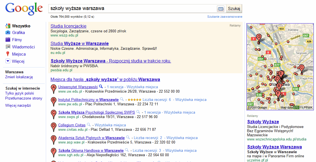Click Warszawa location label in sidebar
This screenshot has width=316, height=162.
[x=14, y=72]
